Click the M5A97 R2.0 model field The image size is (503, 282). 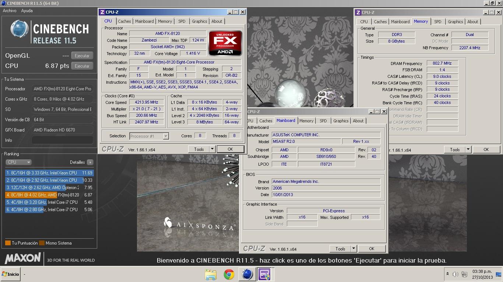pyautogui.click(x=306, y=141)
